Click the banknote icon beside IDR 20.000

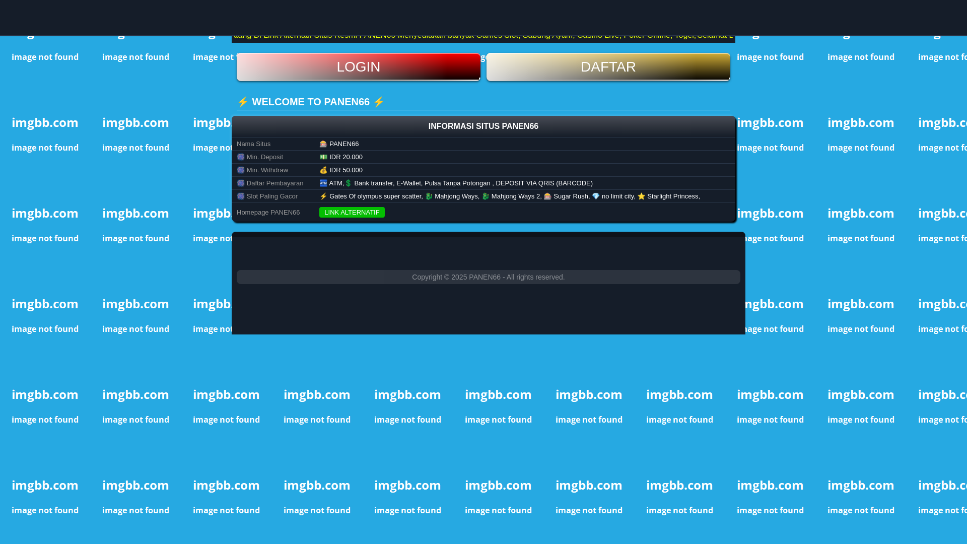[x=323, y=157]
